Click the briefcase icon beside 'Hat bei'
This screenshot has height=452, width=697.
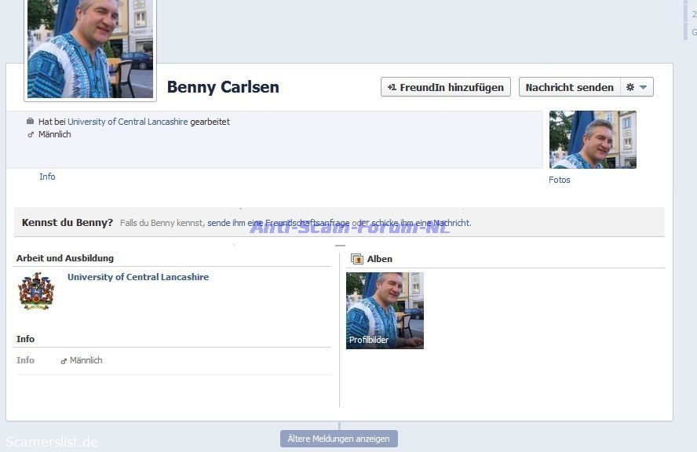click(31, 122)
